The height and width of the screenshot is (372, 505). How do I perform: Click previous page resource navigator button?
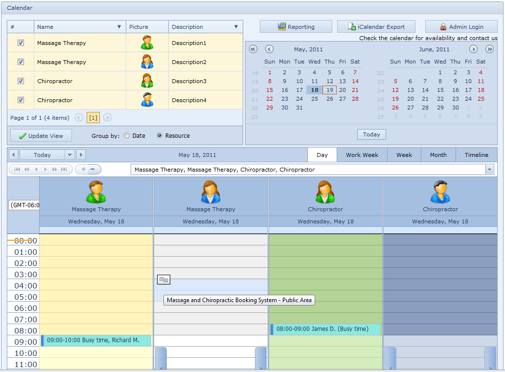[x=27, y=169]
